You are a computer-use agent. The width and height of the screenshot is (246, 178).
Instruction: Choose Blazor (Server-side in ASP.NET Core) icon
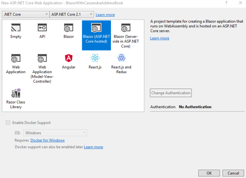point(126,28)
